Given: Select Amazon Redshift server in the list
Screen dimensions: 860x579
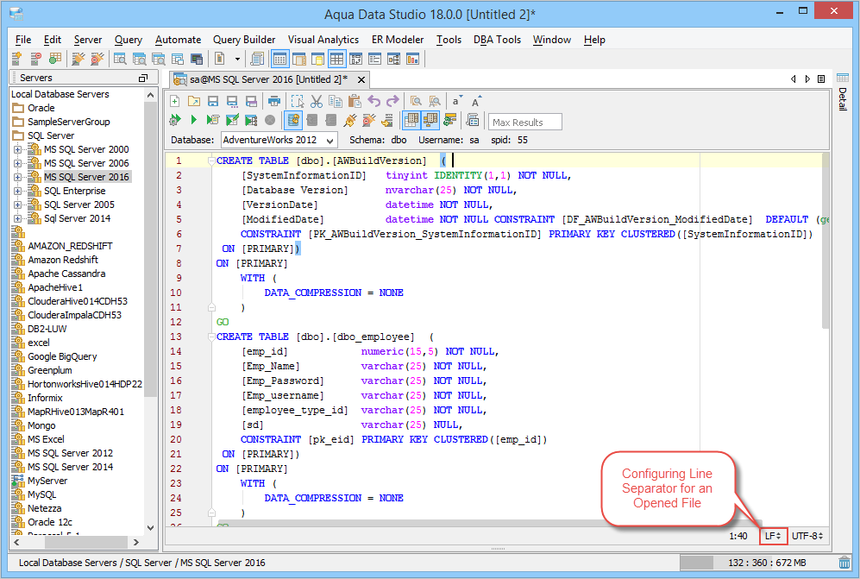Looking at the screenshot, I should [x=62, y=260].
